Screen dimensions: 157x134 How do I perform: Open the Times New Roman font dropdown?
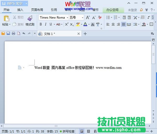67,18
